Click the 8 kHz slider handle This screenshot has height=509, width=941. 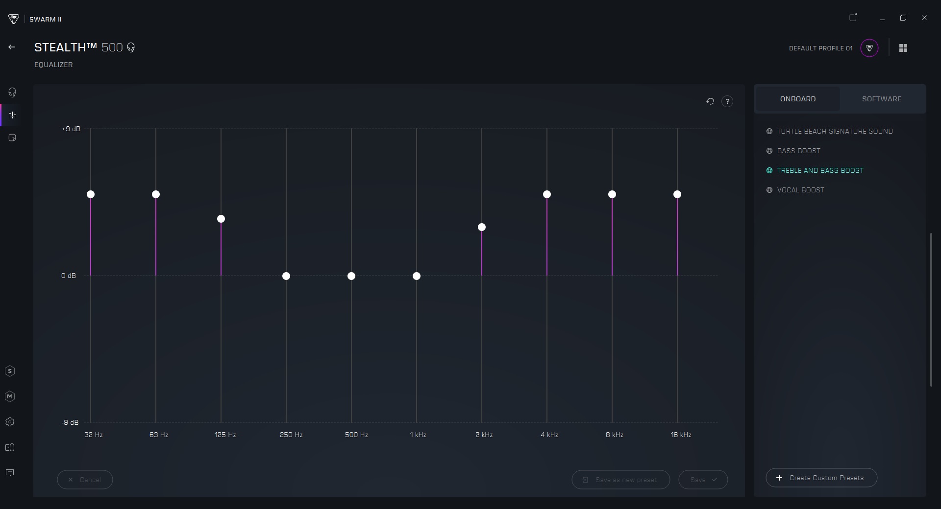click(612, 194)
